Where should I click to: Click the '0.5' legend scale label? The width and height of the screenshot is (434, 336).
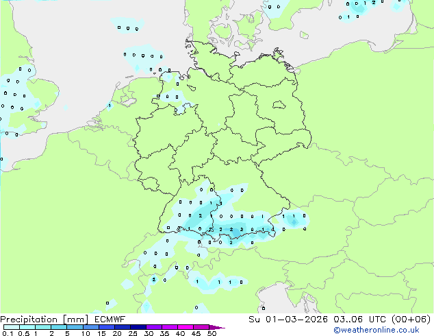point(23,333)
